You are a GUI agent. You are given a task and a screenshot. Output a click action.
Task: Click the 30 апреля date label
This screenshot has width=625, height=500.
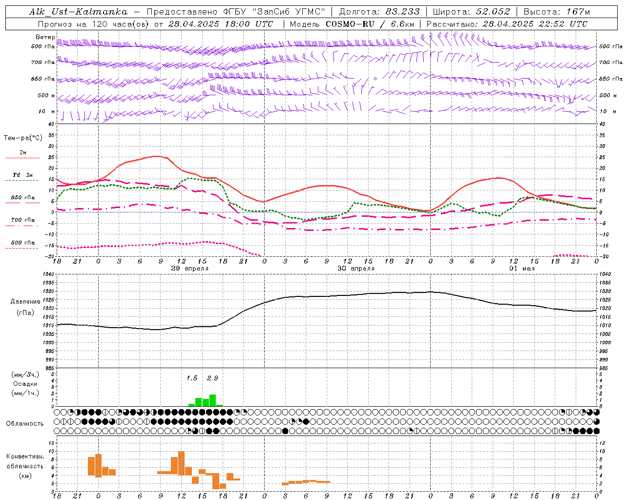click(x=356, y=269)
